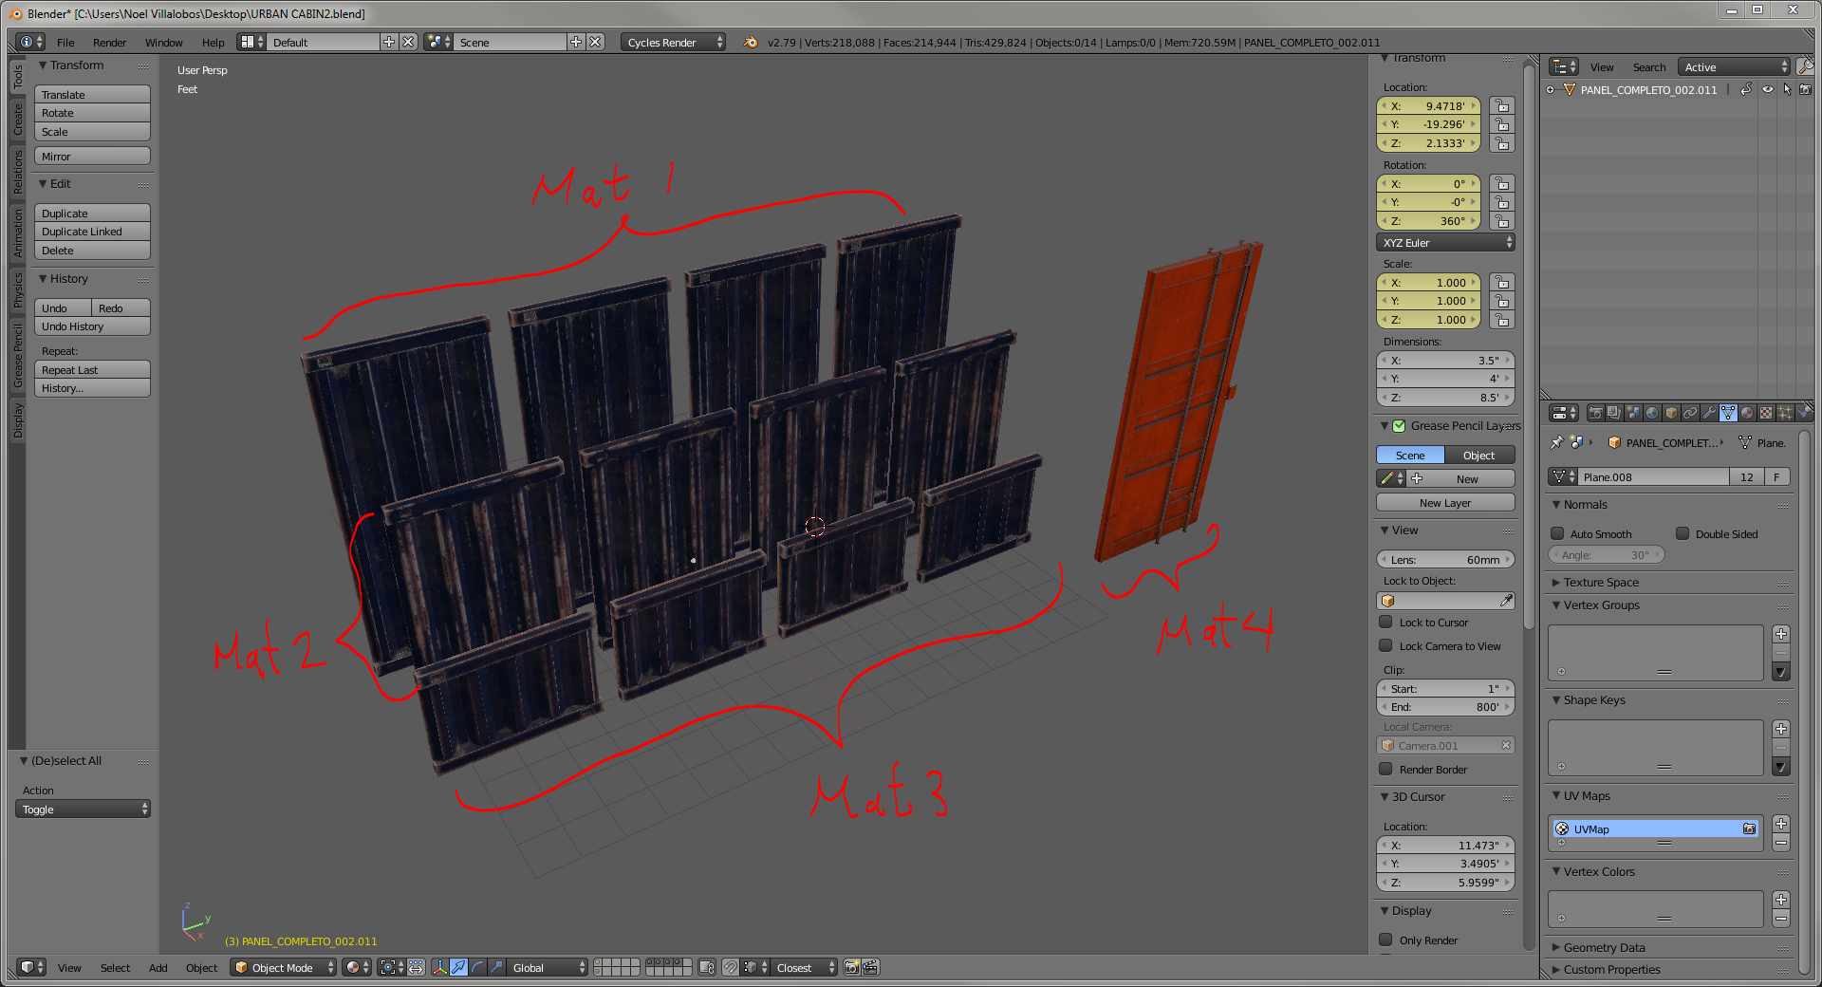
Task: Open the Particles properties tab (sparkles icon)
Action: pyautogui.click(x=1785, y=413)
